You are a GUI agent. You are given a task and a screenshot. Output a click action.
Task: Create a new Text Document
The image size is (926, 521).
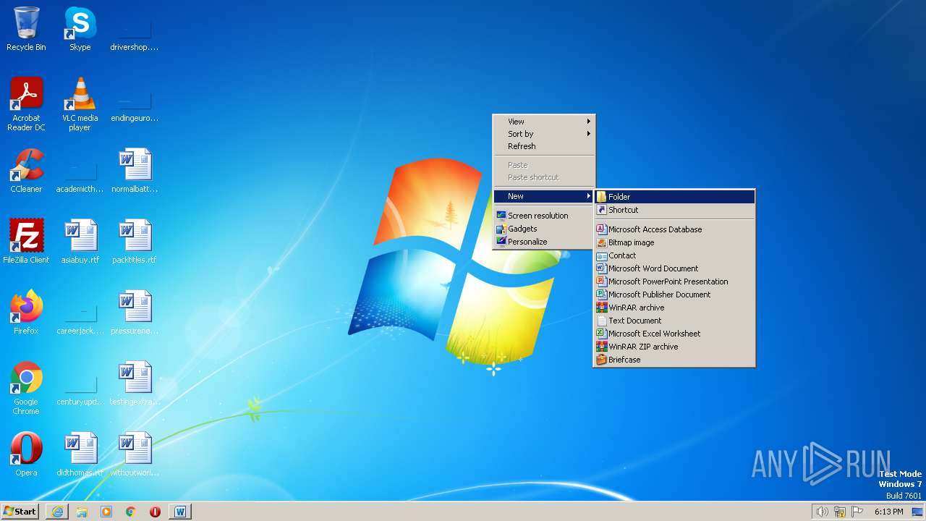tap(675, 321)
